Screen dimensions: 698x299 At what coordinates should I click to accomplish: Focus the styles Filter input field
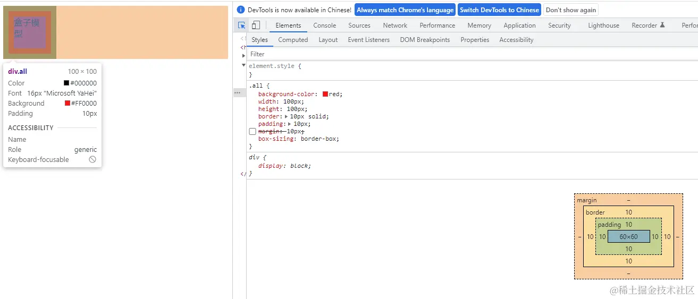(472, 54)
